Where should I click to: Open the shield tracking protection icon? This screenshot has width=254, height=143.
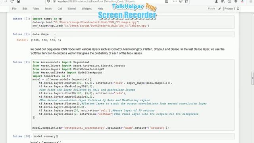[48, 1]
